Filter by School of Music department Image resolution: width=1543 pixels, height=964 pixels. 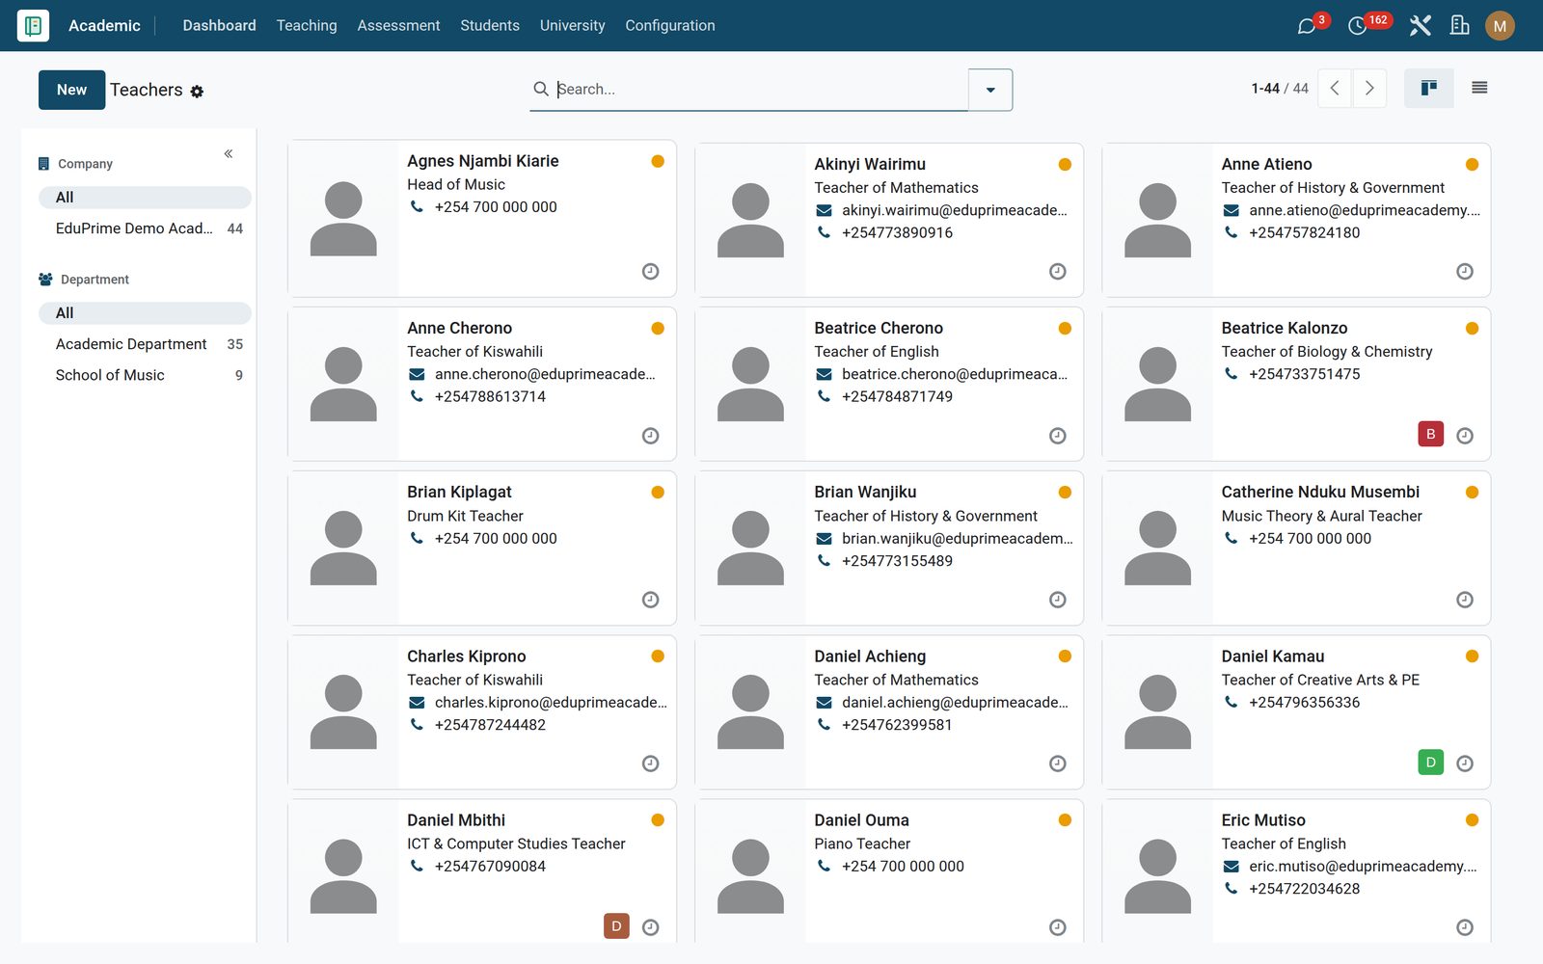coord(145,375)
